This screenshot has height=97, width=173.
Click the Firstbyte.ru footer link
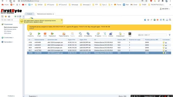(11, 96)
